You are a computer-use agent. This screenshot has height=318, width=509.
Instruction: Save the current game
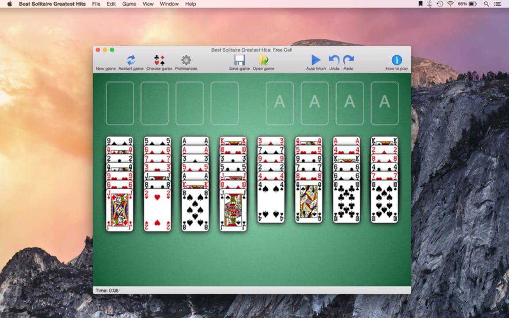(x=239, y=59)
